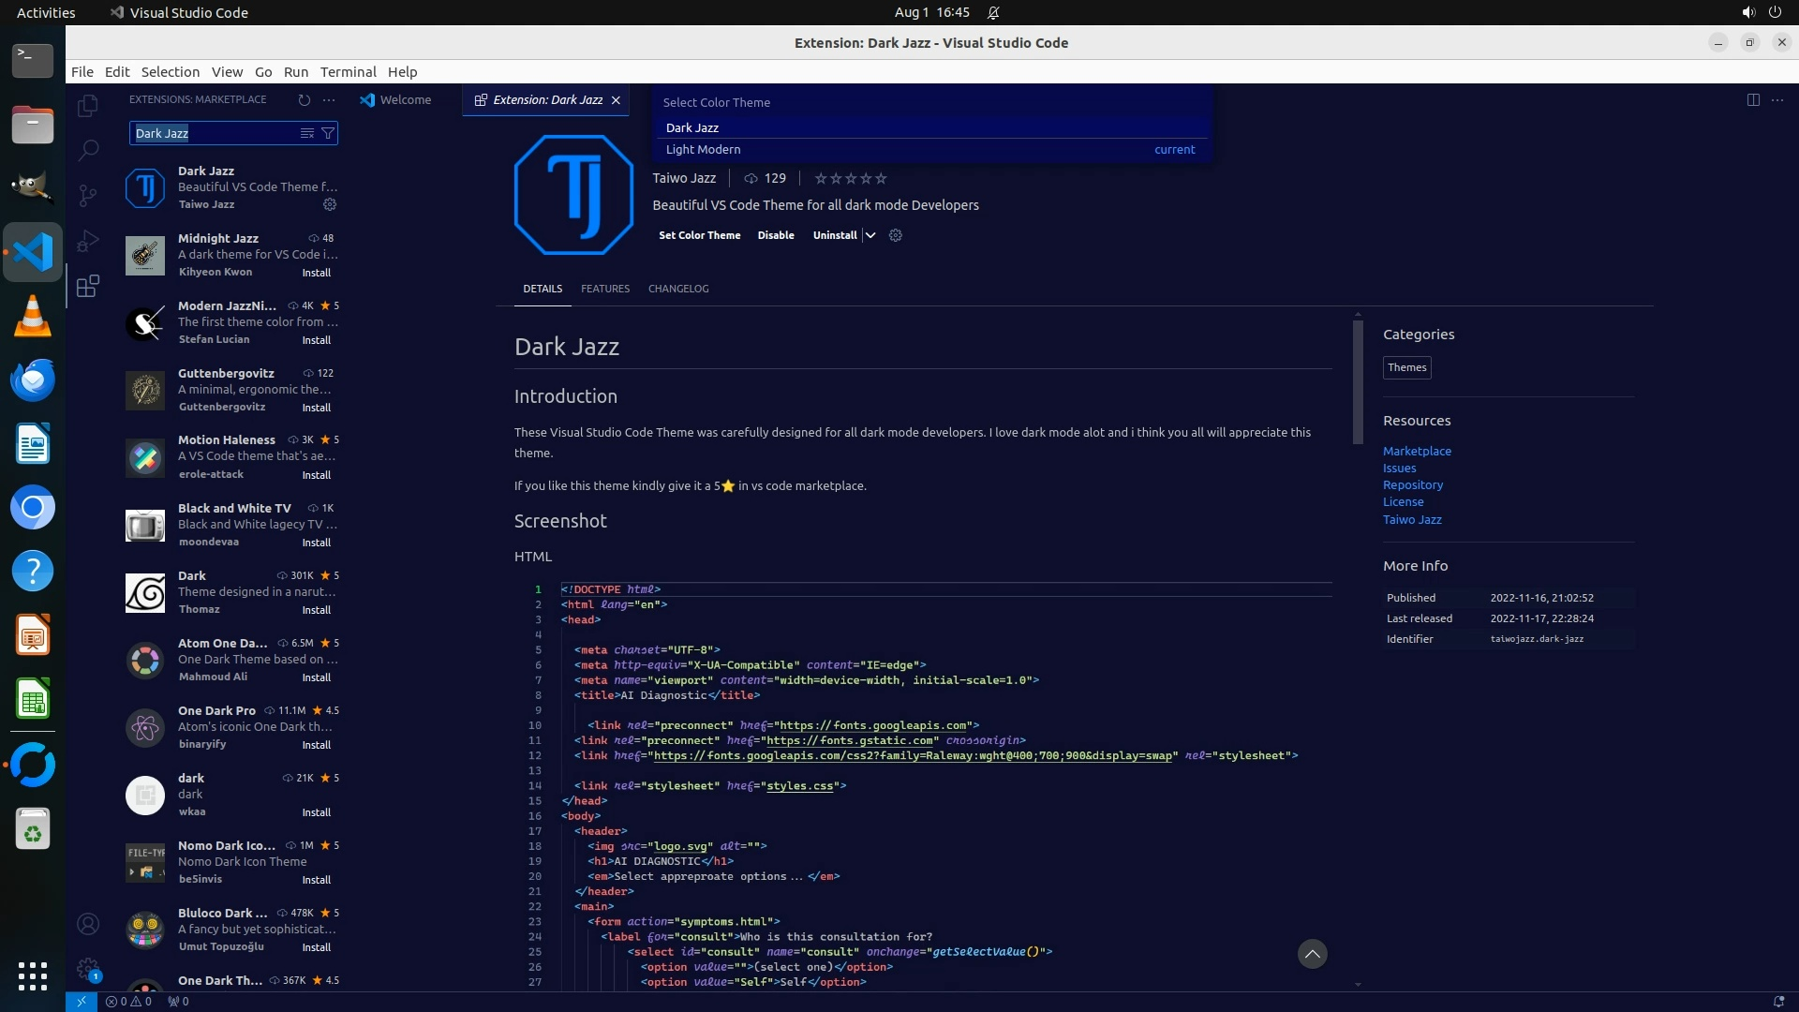
Task: Open the Manage gear in activity bar
Action: point(87,969)
